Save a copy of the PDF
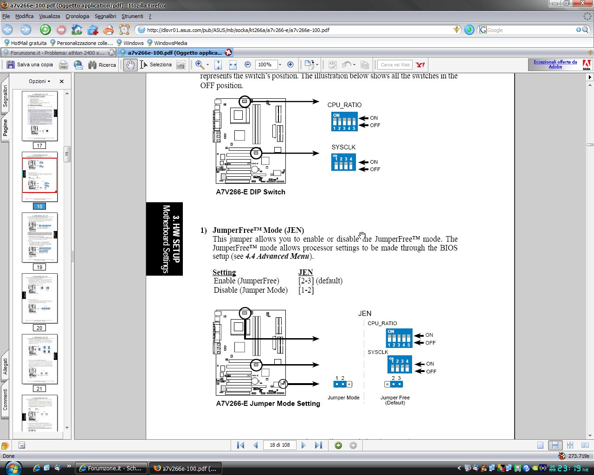The height and width of the screenshot is (475, 594). (30, 65)
